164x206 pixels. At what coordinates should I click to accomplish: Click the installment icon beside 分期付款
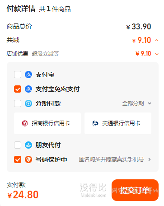(x=28, y=103)
